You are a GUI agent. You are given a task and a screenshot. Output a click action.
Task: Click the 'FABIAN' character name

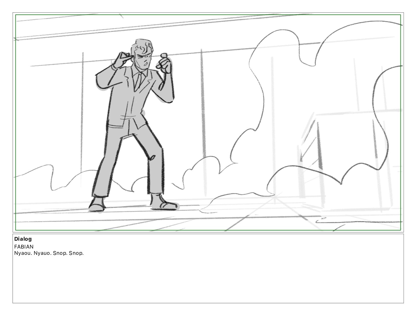coord(24,246)
